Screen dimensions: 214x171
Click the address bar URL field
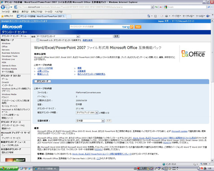[84, 7]
